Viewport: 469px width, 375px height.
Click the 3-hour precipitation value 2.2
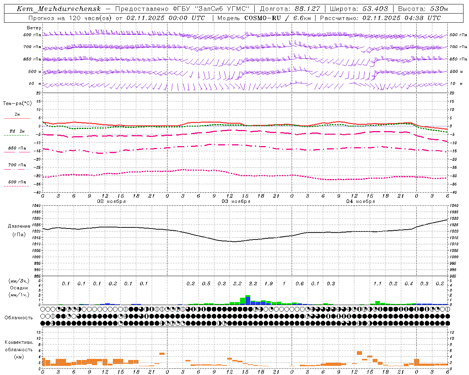click(x=237, y=284)
